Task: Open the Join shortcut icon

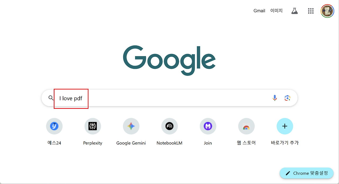Action: pyautogui.click(x=208, y=126)
